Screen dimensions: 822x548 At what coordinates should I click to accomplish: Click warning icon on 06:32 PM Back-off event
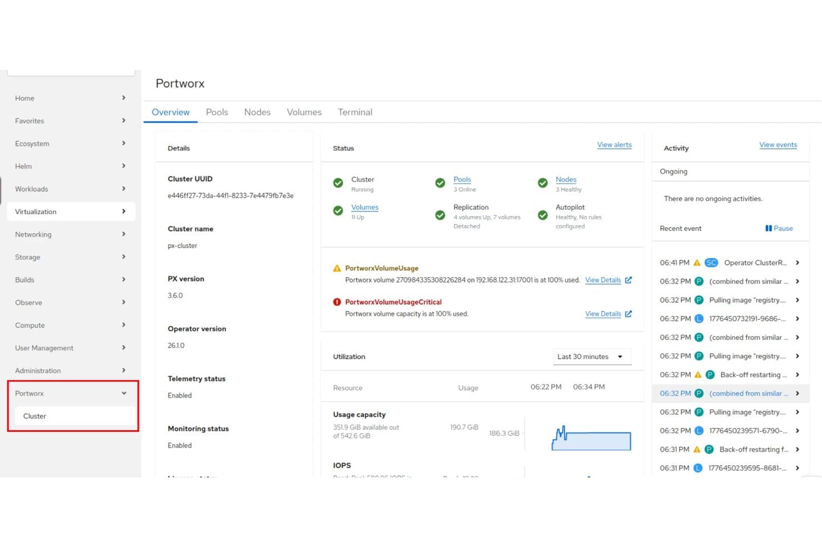pyautogui.click(x=698, y=375)
